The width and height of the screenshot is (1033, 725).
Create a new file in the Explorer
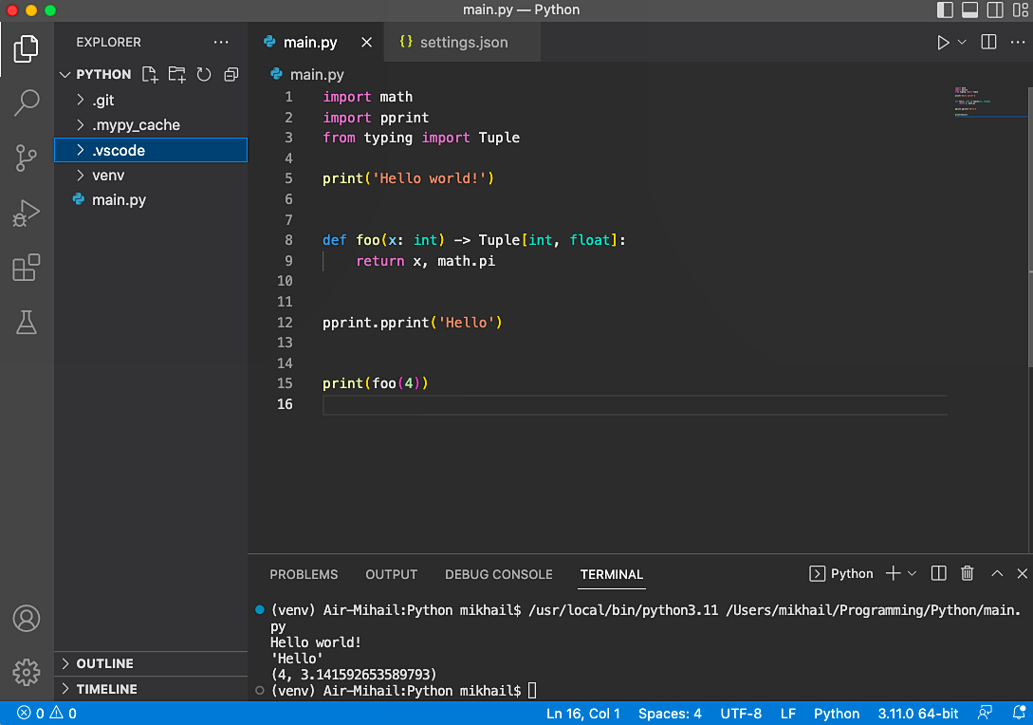coord(149,74)
